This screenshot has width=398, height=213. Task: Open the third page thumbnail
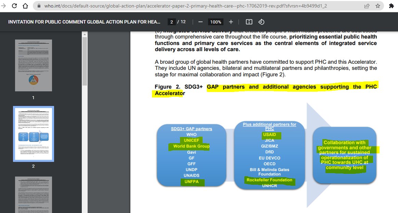click(34, 195)
